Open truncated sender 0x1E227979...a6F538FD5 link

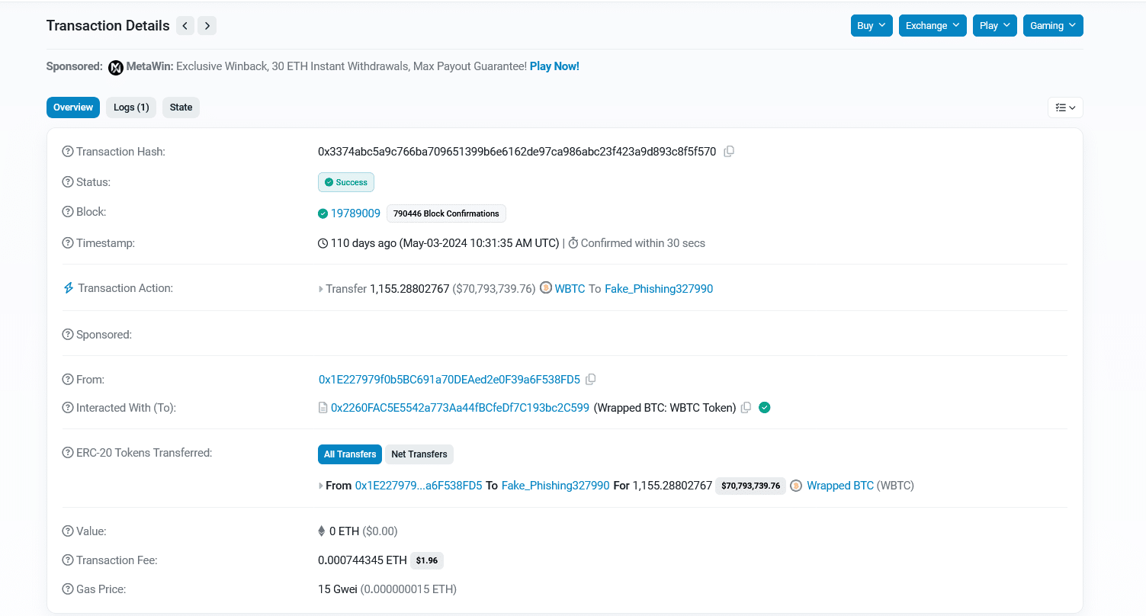pos(419,486)
